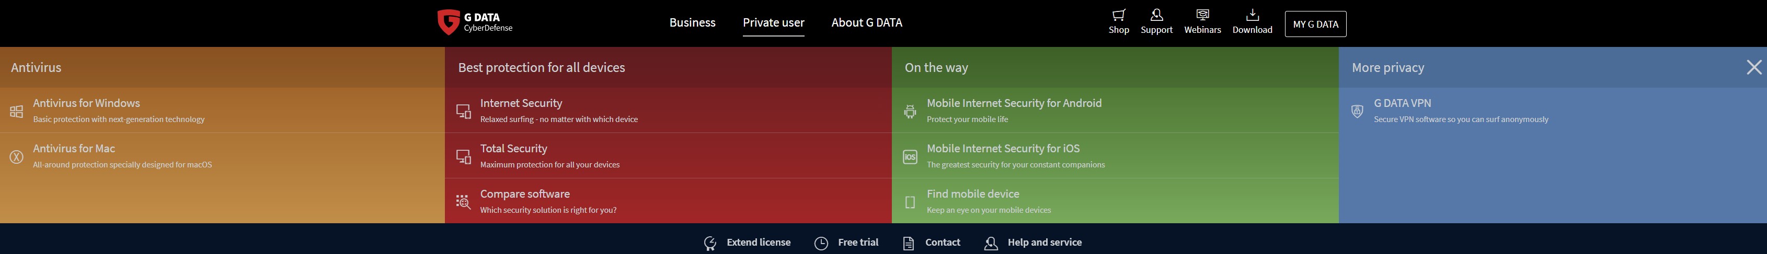Screen dimensions: 1767x254
Task: Open the Find mobile device entry
Action: tap(1115, 201)
